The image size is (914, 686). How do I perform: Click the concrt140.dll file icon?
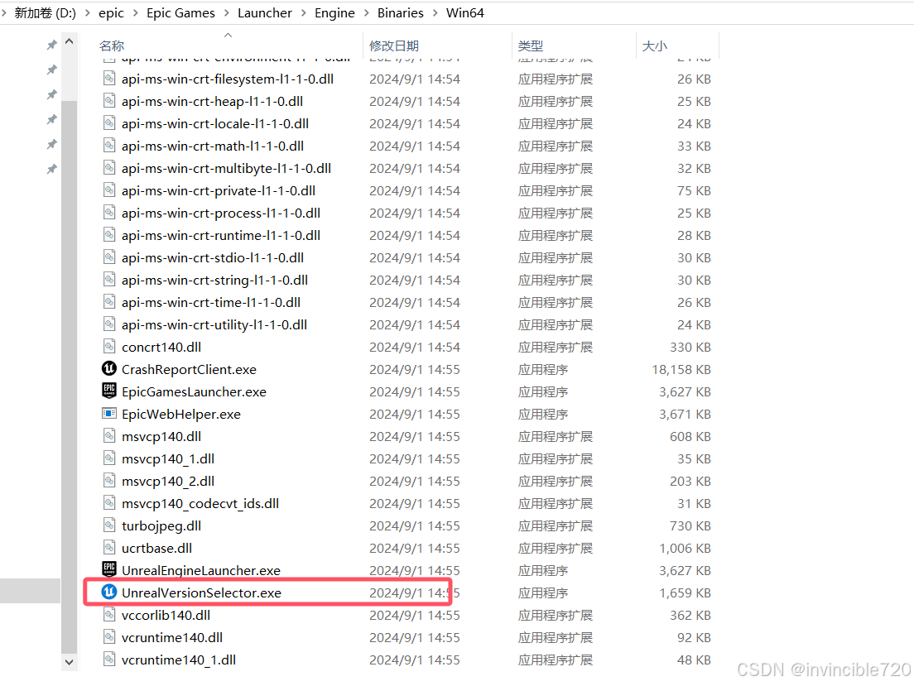[x=109, y=346]
